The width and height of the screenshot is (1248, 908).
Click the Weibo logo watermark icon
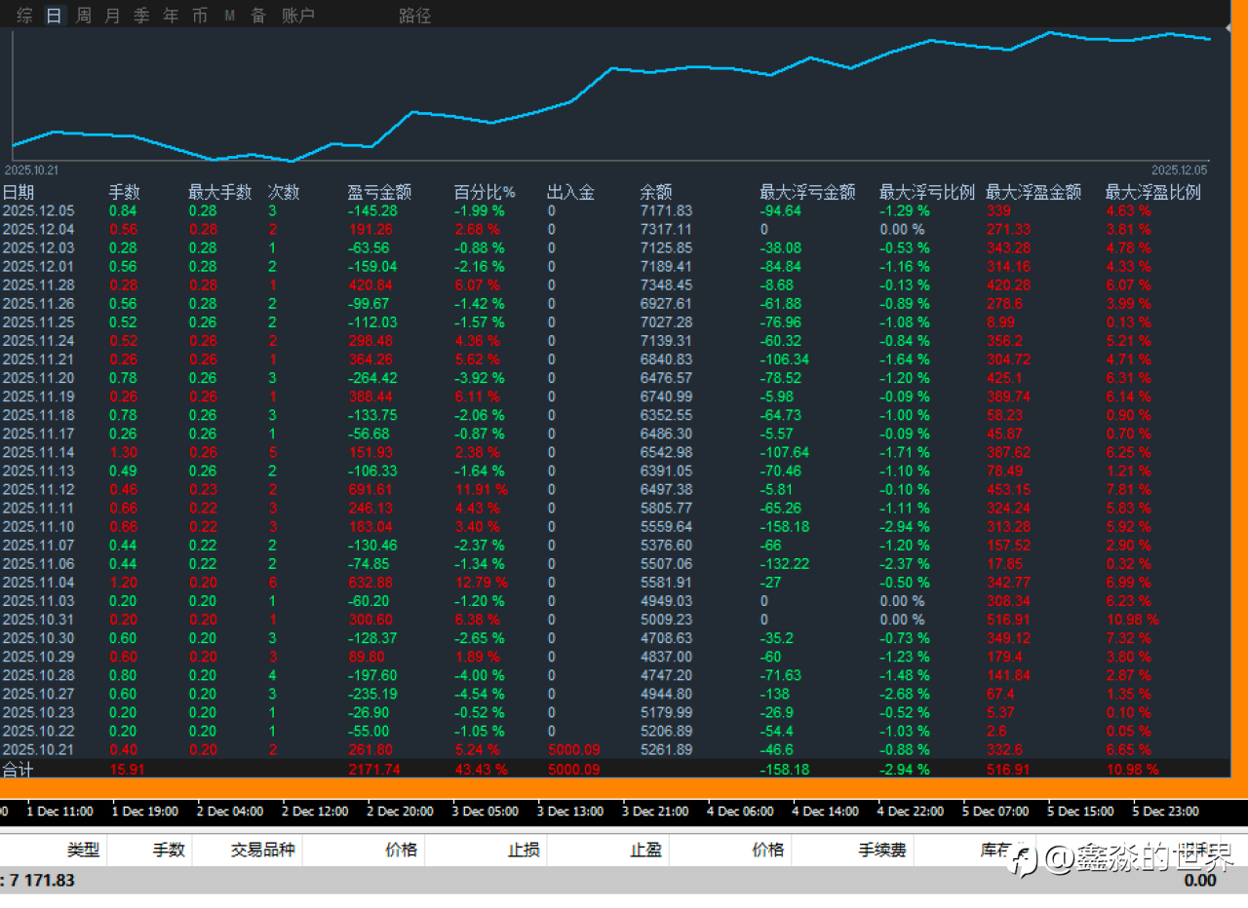[1023, 858]
